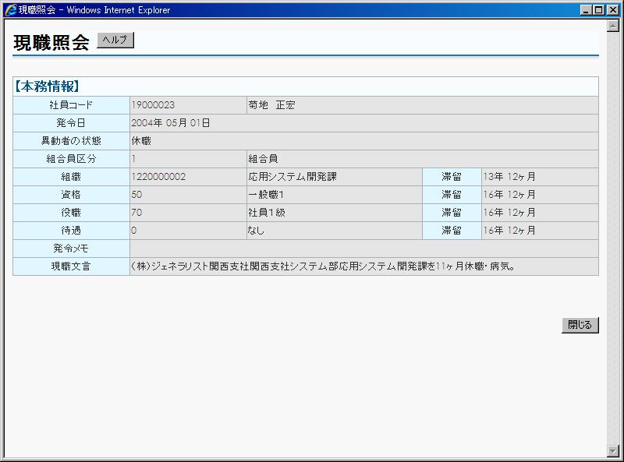Select the 応用システム開発課 organization name

point(292,177)
